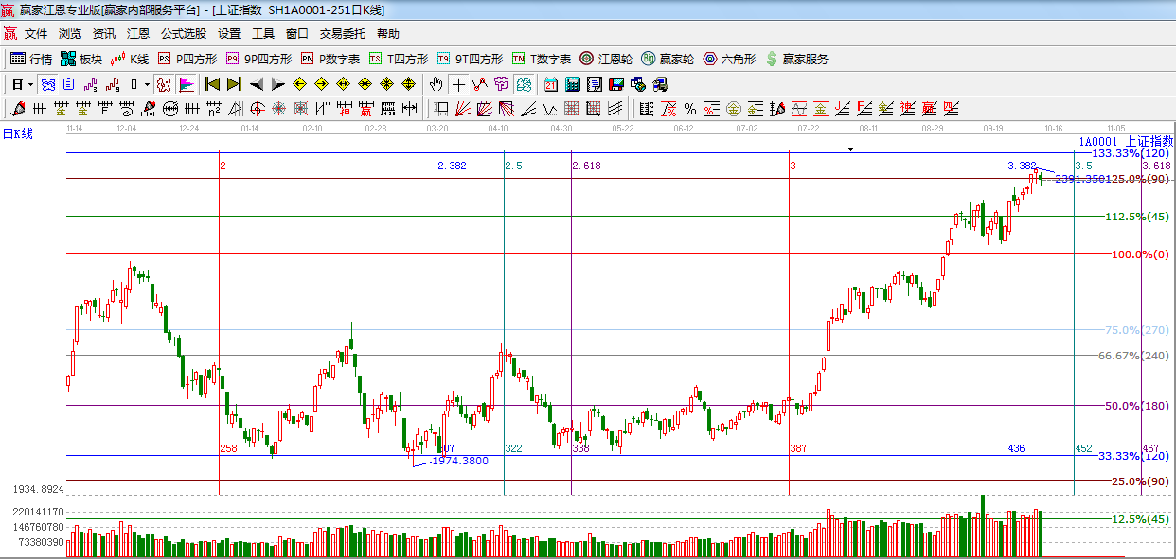Viewport: 1176px width, 559px height.
Task: Open the 江恩 menu
Action: tap(138, 33)
